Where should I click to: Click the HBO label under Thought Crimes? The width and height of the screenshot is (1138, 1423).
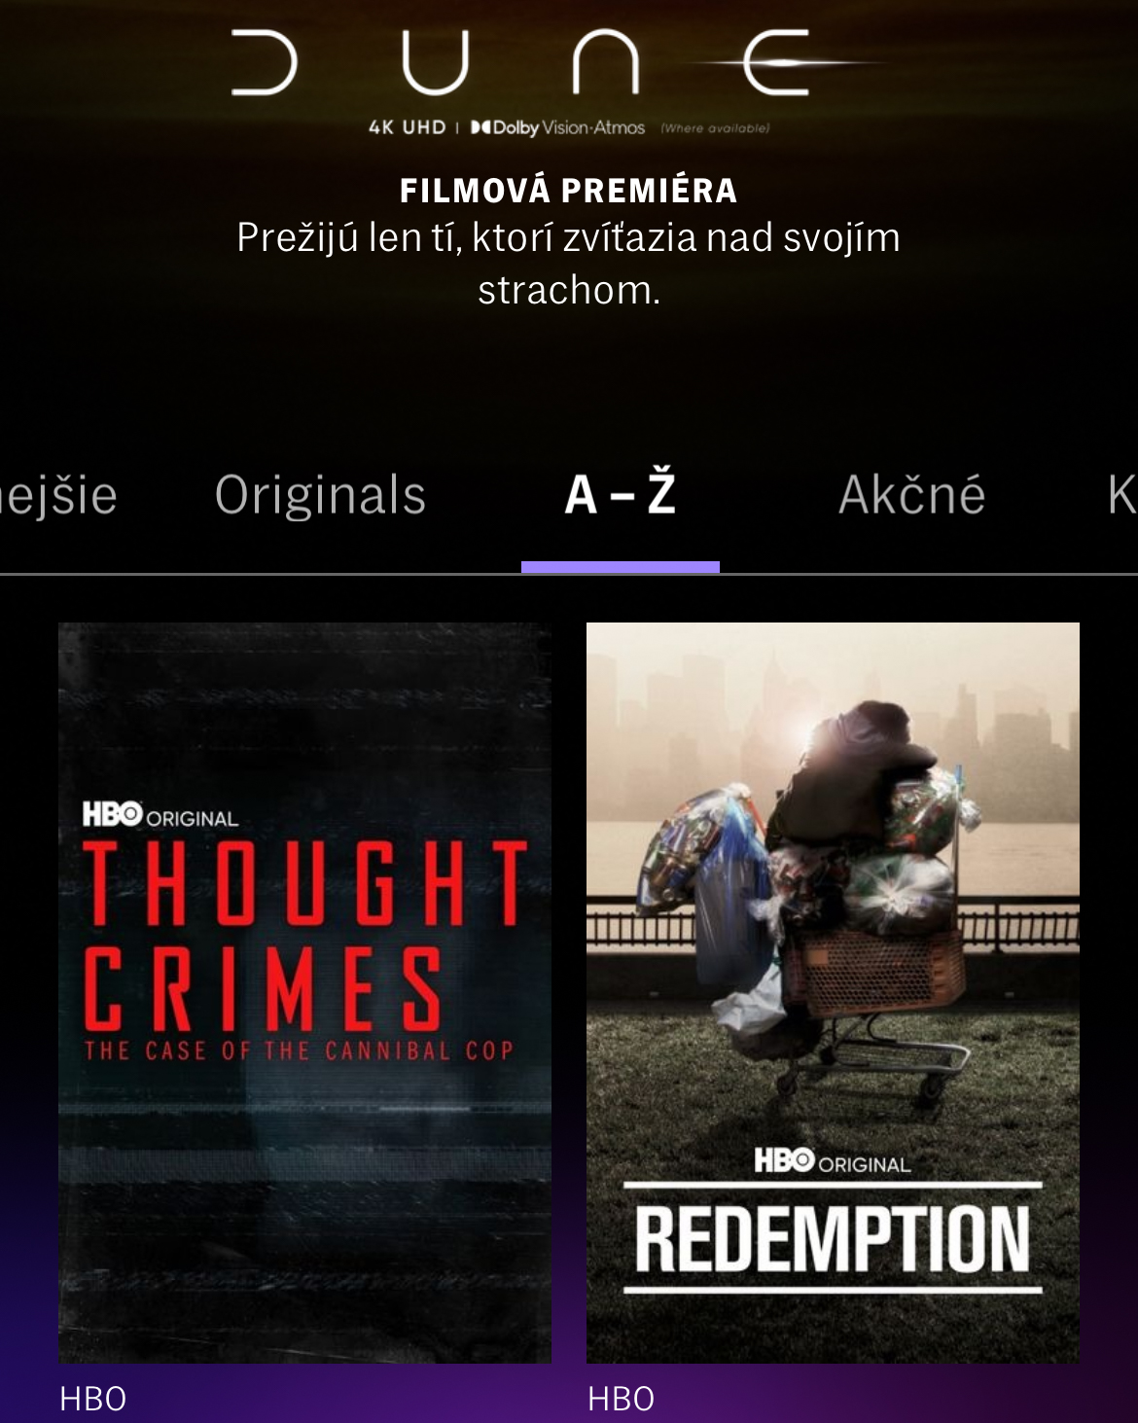(93, 1399)
